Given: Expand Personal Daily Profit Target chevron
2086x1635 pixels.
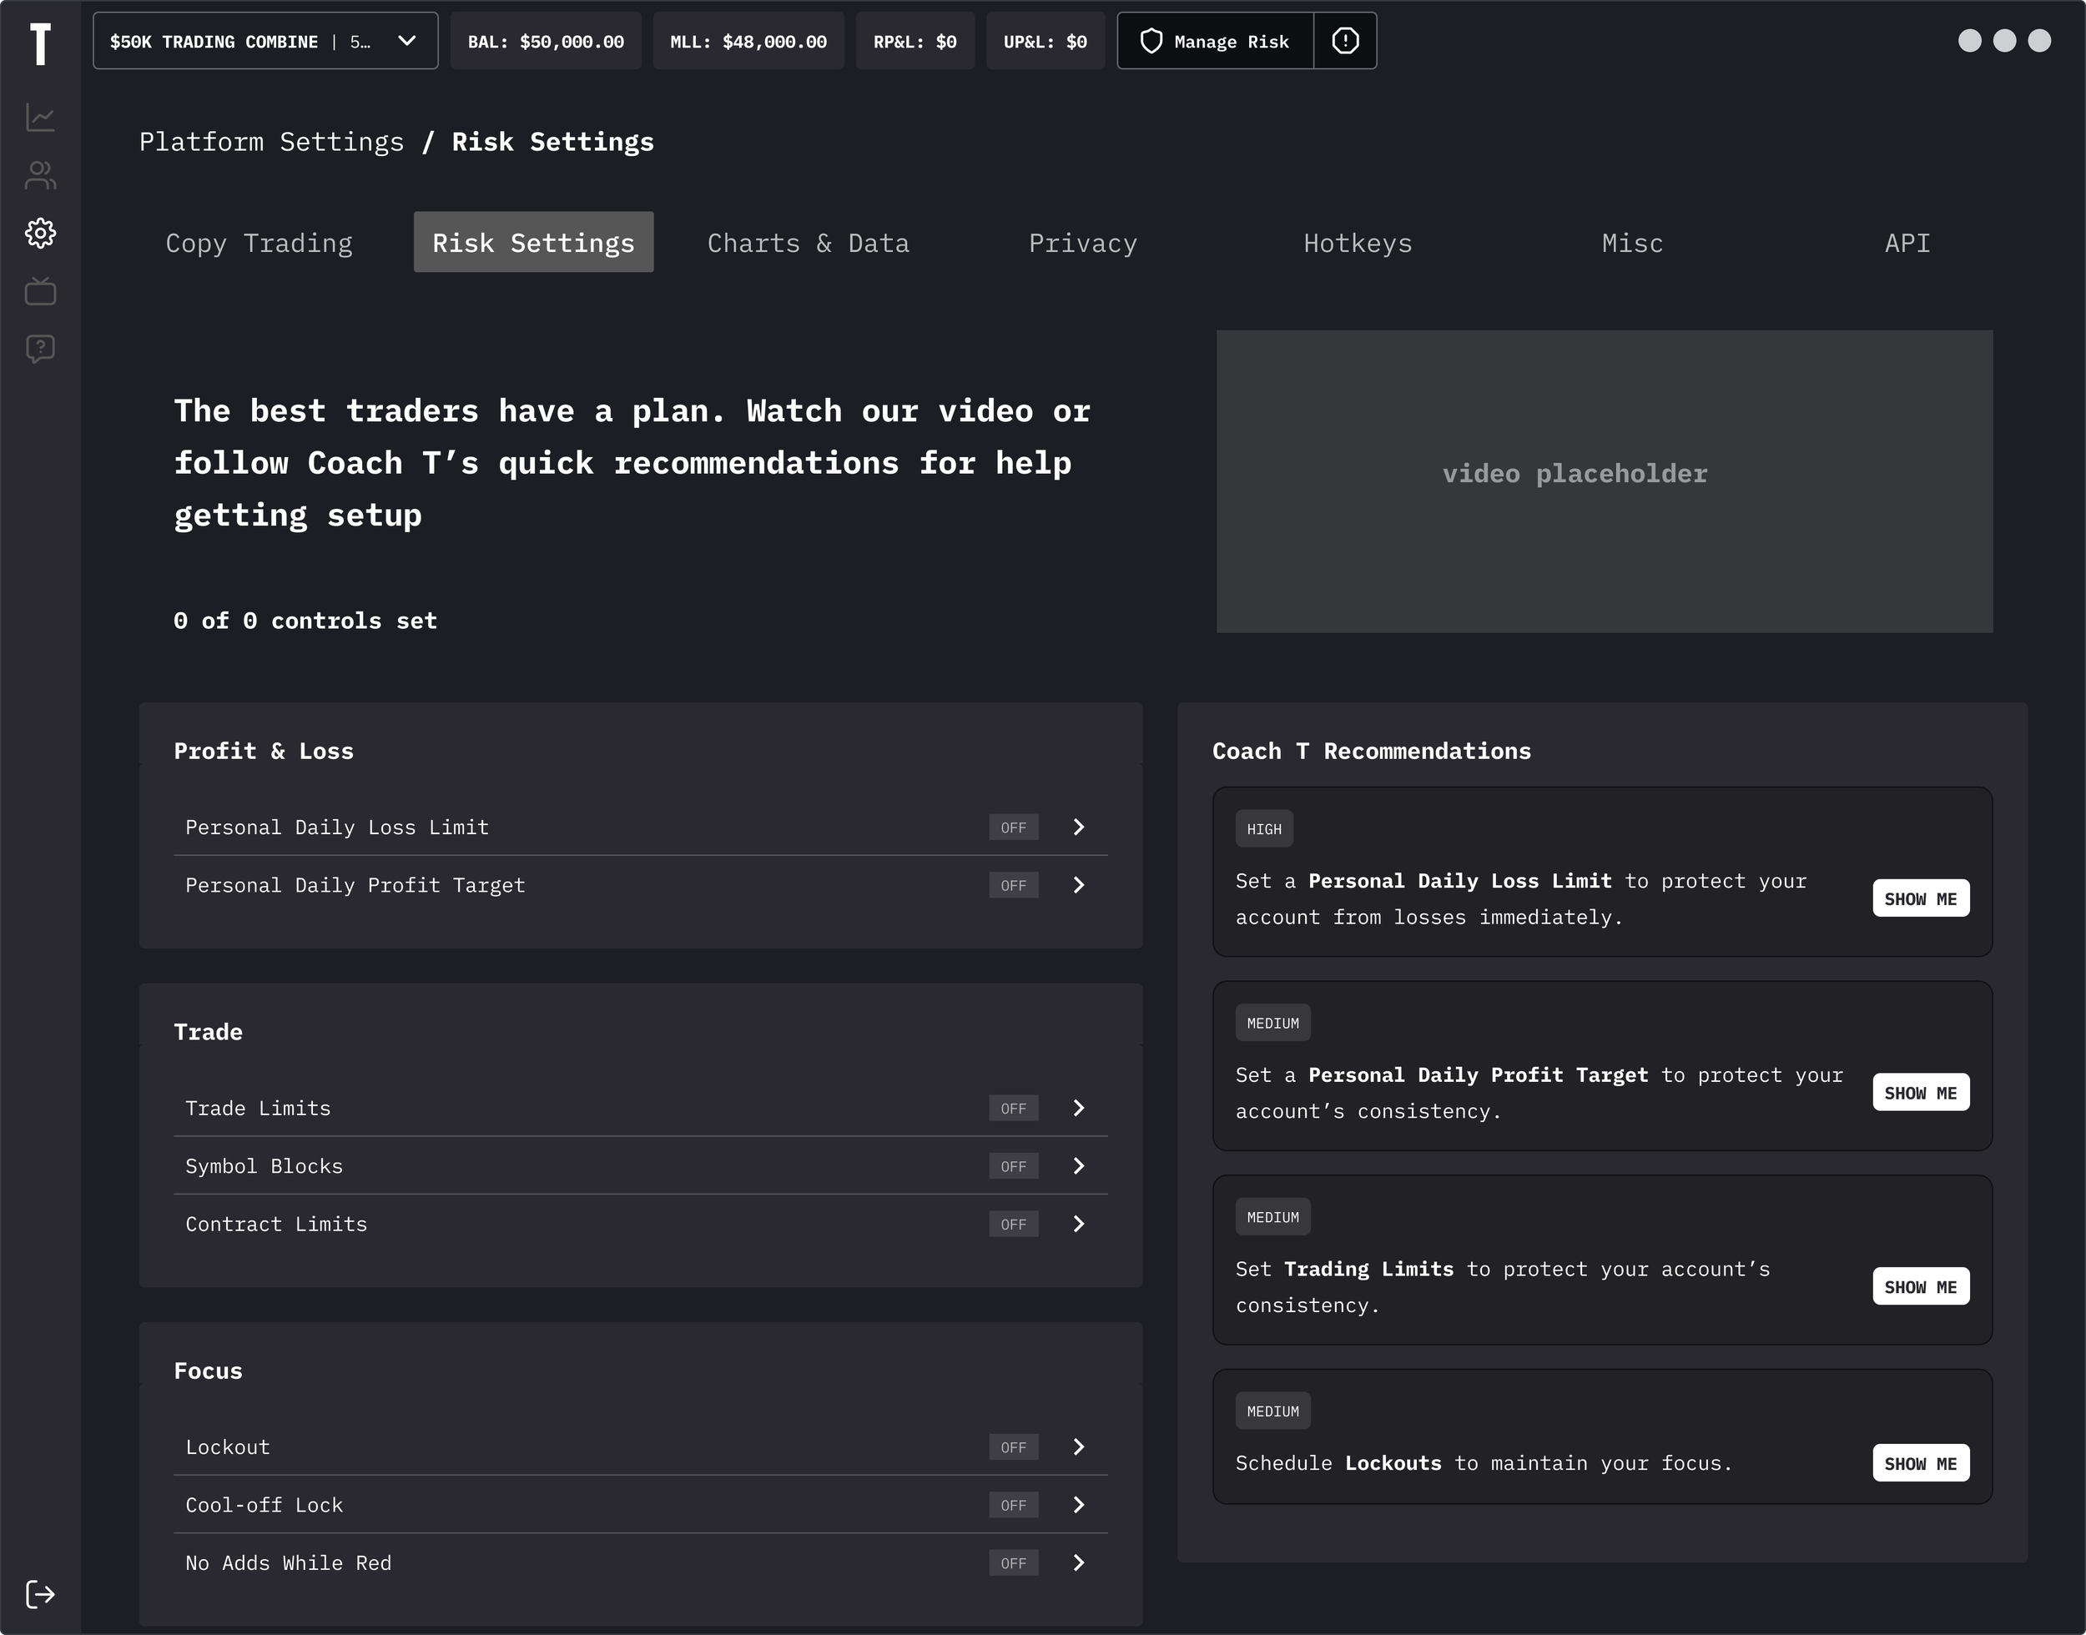Looking at the screenshot, I should 1079,885.
